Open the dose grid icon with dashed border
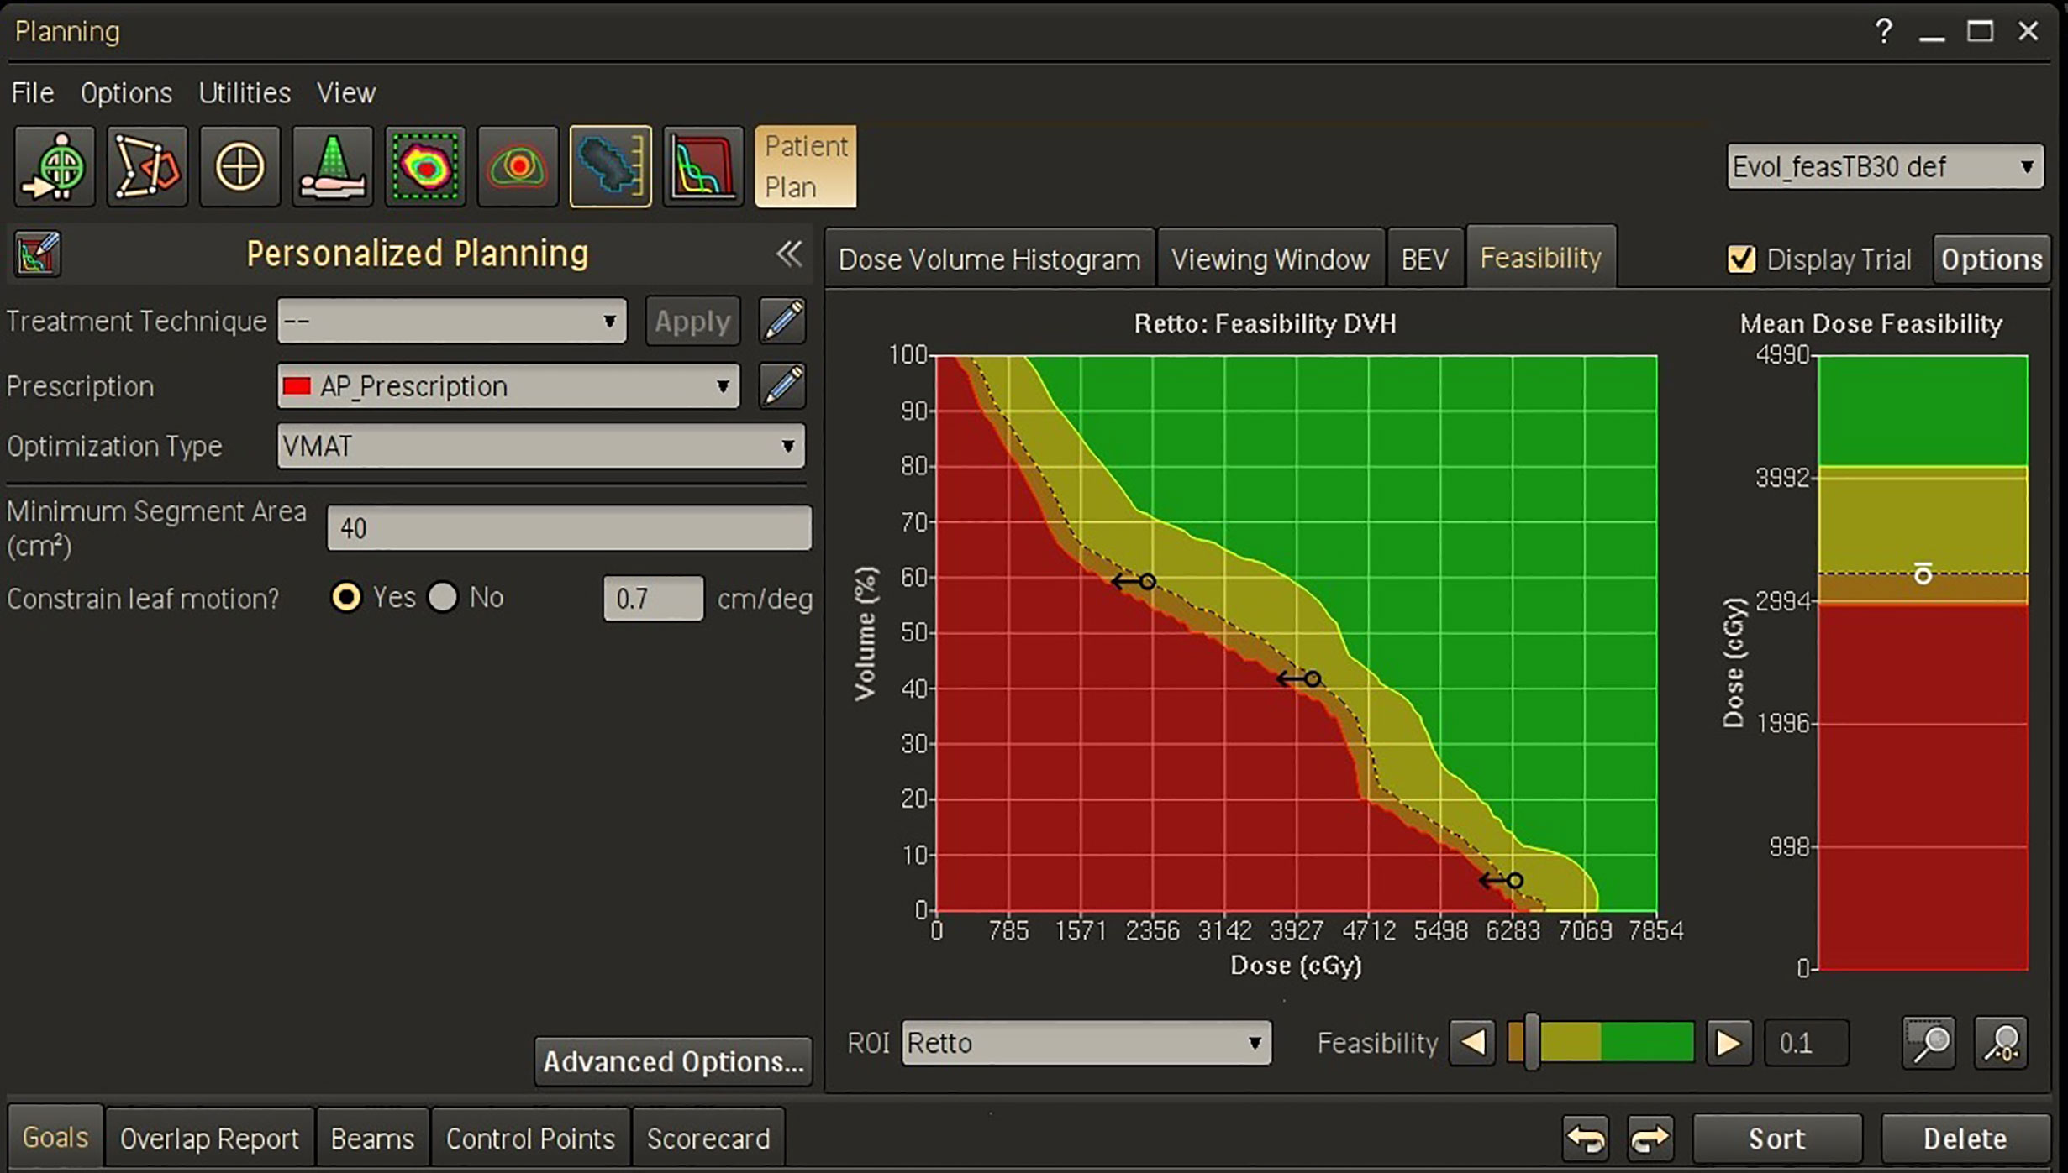The image size is (2068, 1173). (425, 166)
